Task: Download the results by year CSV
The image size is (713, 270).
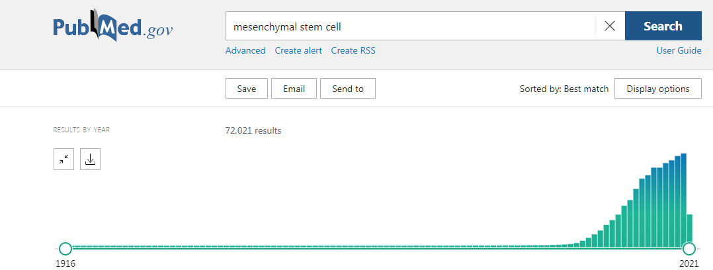Action: coord(90,159)
